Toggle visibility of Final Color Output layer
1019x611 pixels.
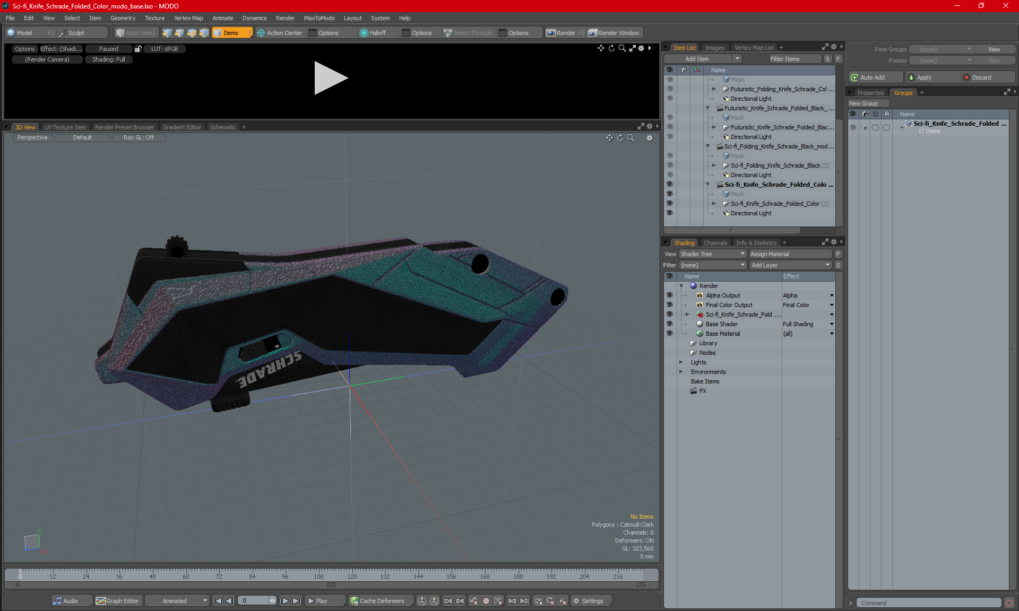669,305
